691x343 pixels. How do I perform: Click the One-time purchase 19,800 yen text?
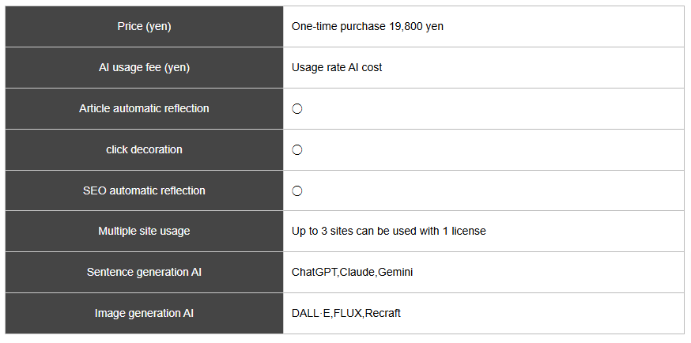(x=368, y=26)
